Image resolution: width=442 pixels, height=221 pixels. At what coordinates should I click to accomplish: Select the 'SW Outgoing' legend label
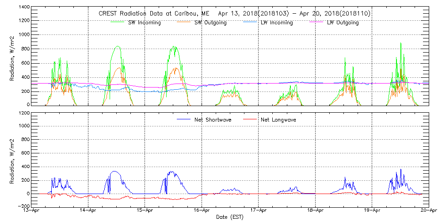pyautogui.click(x=210, y=23)
